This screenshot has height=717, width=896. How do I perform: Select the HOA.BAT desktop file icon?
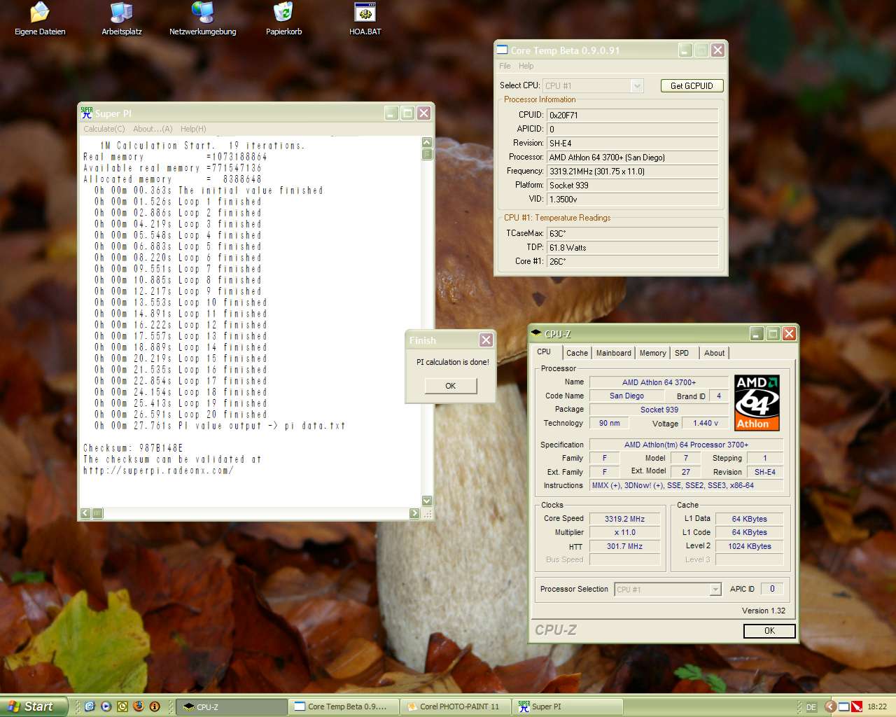(x=365, y=19)
